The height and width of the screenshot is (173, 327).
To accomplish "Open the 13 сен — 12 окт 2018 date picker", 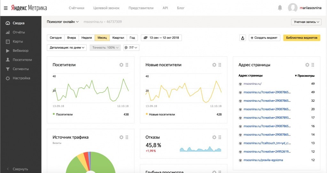I will [161, 38].
